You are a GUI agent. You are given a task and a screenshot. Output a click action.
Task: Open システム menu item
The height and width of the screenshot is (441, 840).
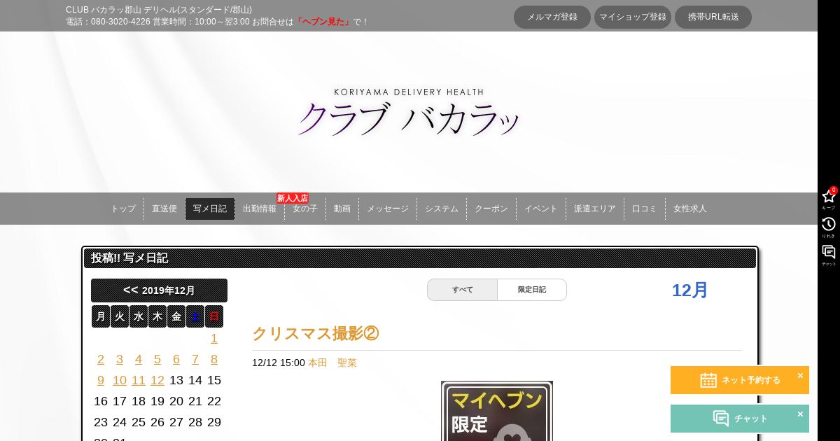tap(442, 209)
